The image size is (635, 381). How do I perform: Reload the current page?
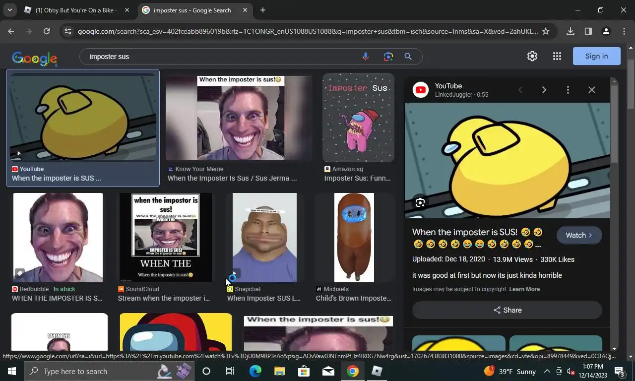[x=46, y=31]
